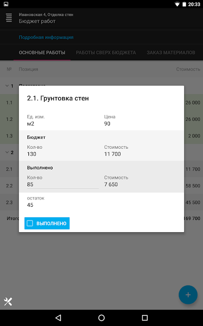The width and height of the screenshot is (203, 326).
Task: Tap the Wi-Fi status icon
Action: [x=177, y=4]
